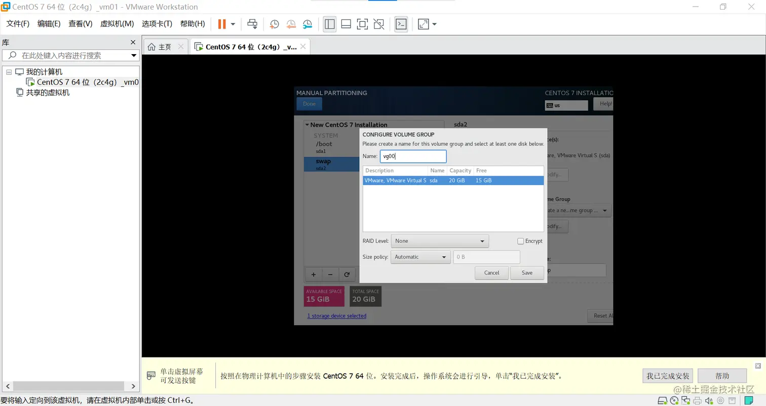This screenshot has height=406, width=766.
Task: Select CentOS 7 64 位 VM in library
Action: (x=83, y=82)
